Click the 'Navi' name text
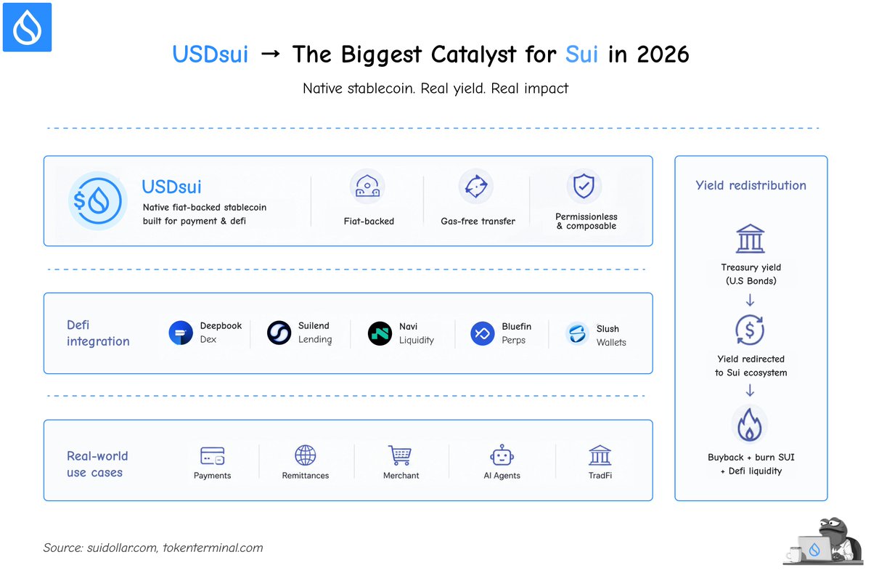This screenshot has height=573, width=871. click(x=408, y=327)
